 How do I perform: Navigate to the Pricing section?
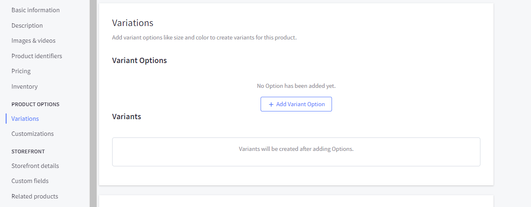click(21, 71)
